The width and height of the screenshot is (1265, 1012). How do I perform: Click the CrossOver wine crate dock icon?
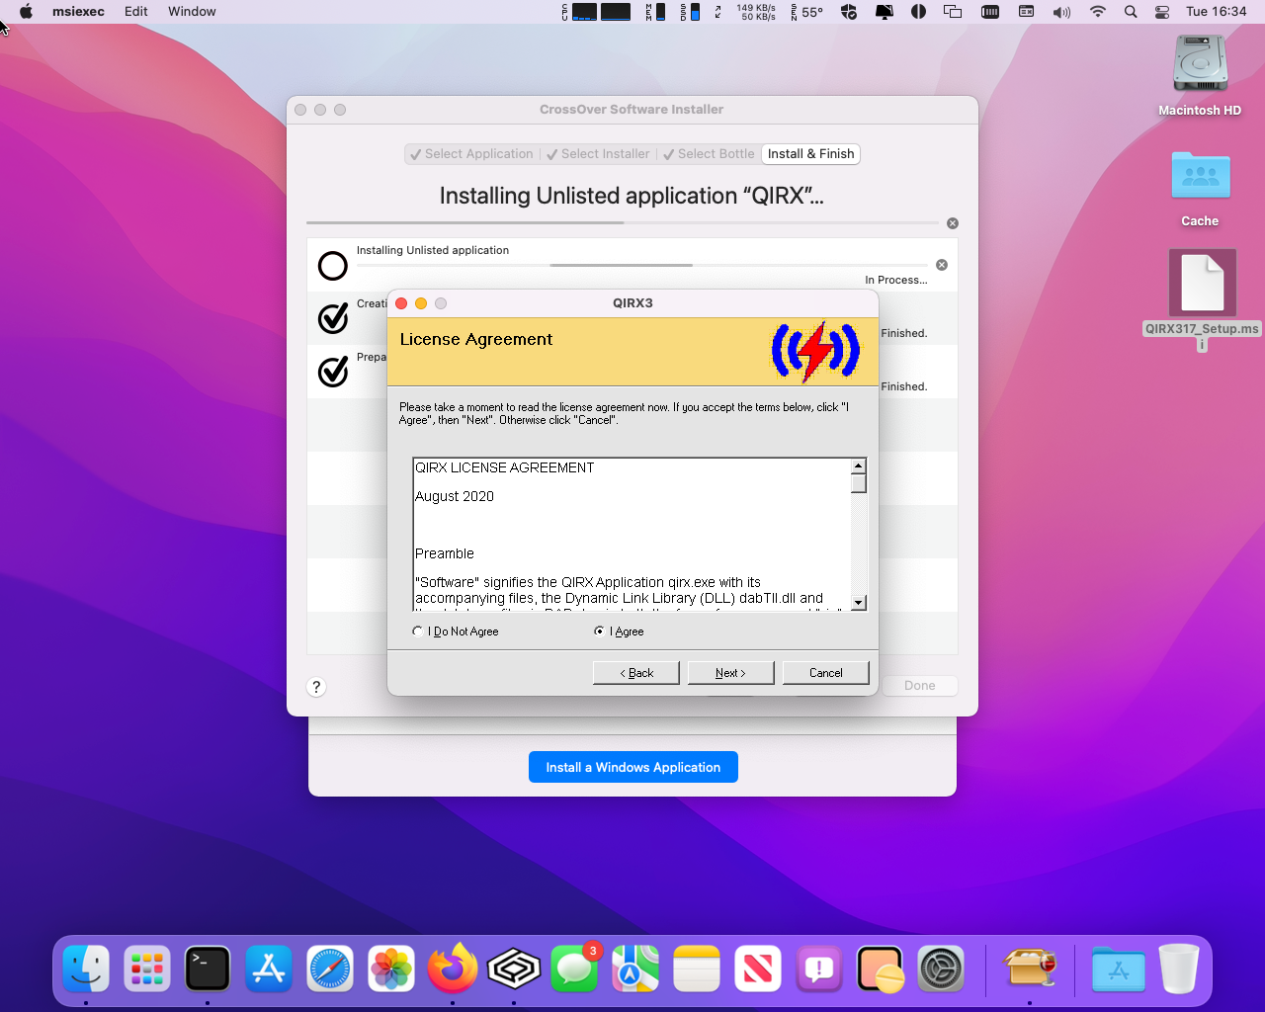(1030, 969)
